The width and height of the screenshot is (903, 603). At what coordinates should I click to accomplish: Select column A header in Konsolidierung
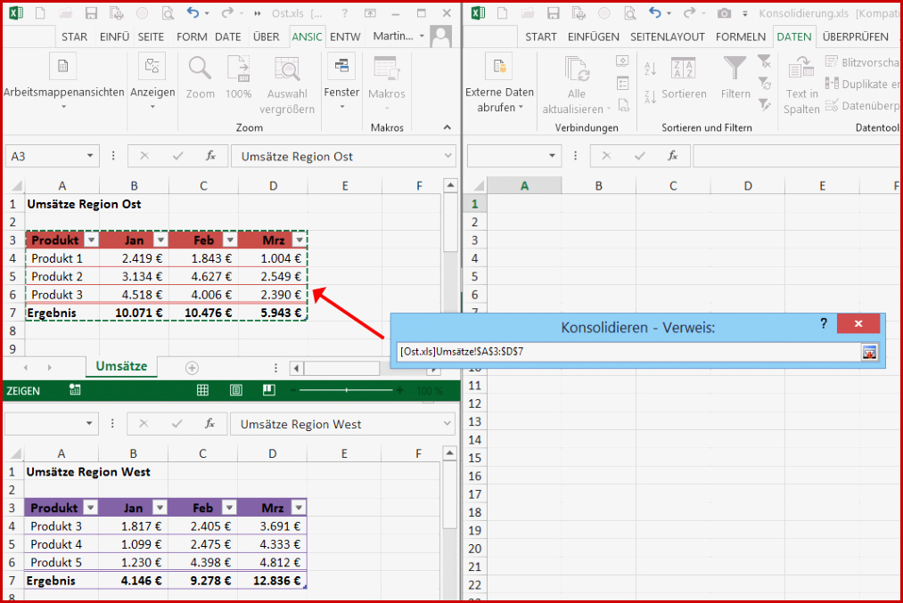pyautogui.click(x=524, y=186)
